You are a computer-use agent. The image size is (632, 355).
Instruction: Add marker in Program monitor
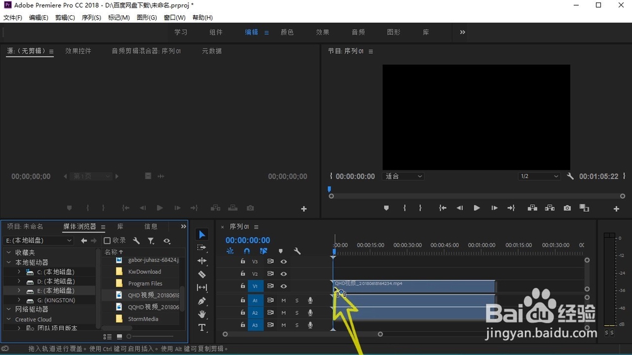tap(386, 208)
